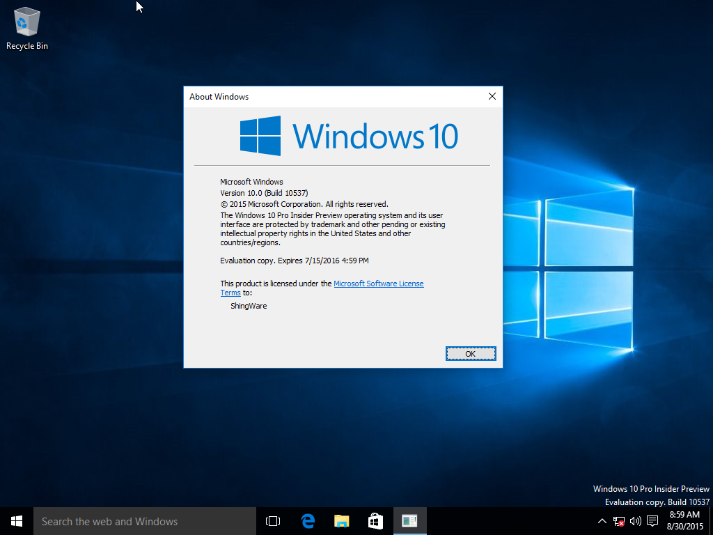Click the Show desktop strip at the taskbar's end
The width and height of the screenshot is (713, 535).
[710, 521]
